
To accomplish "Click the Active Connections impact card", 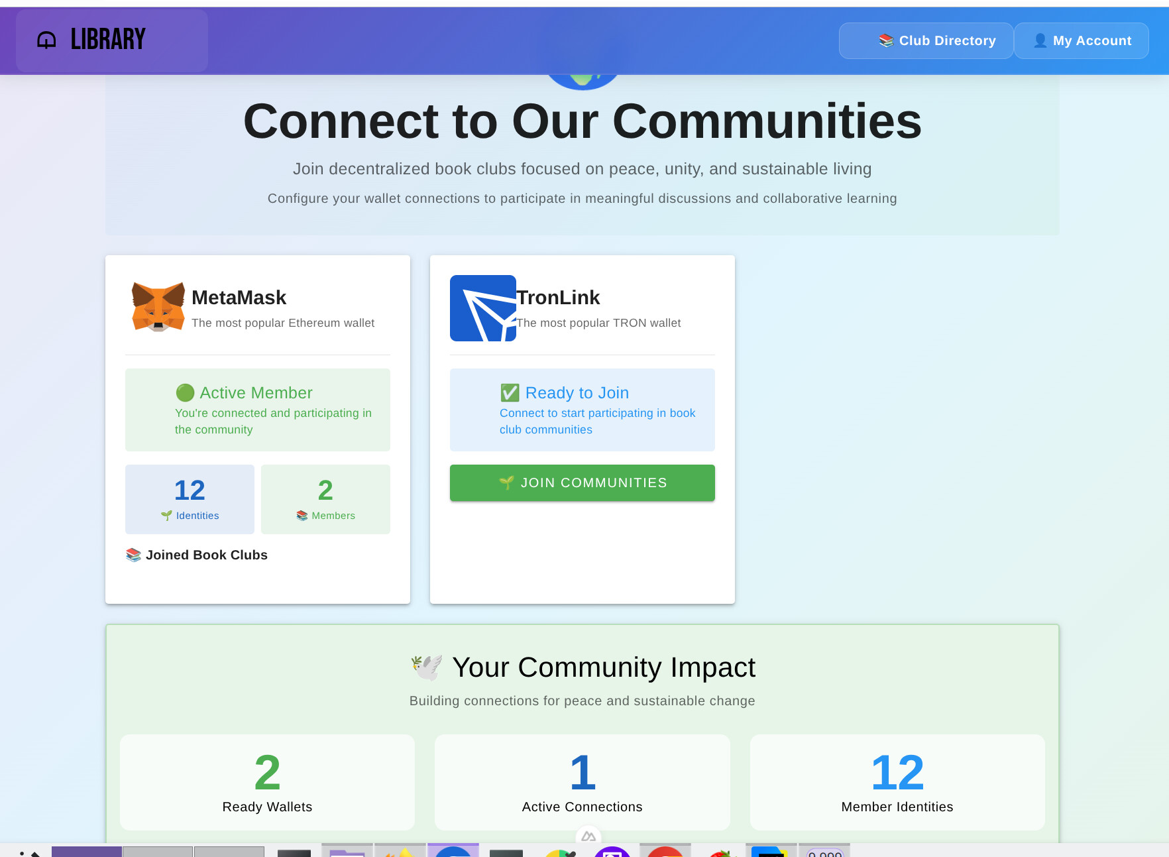I will tap(583, 782).
